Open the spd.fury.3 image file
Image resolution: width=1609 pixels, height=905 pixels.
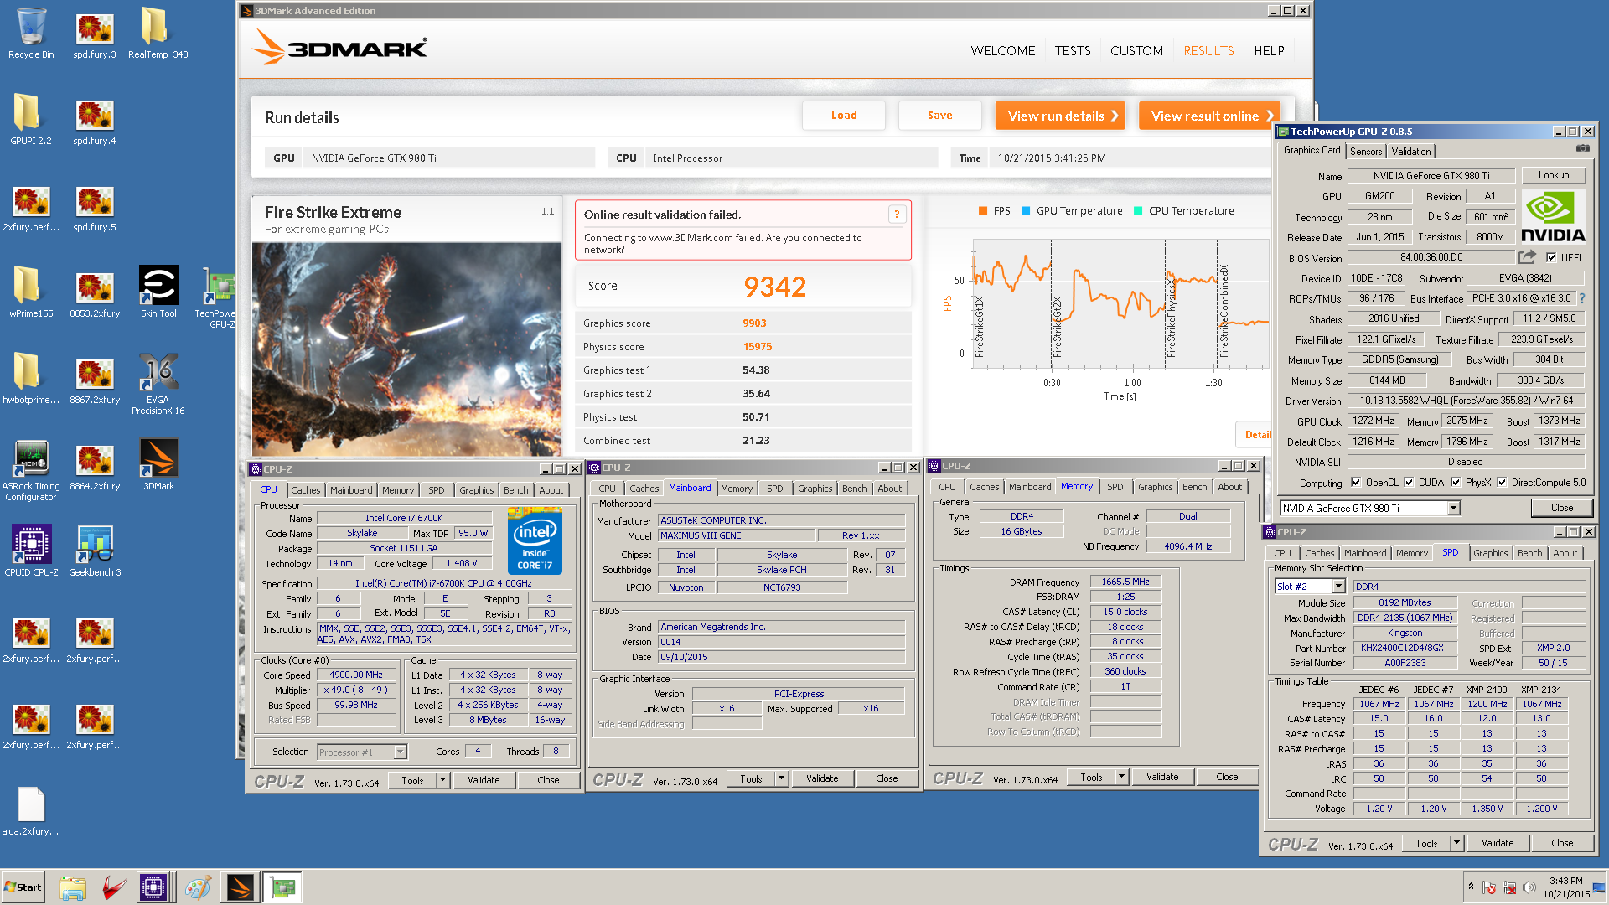[x=95, y=34]
